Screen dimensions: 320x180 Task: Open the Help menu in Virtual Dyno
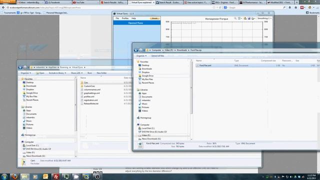point(133,18)
